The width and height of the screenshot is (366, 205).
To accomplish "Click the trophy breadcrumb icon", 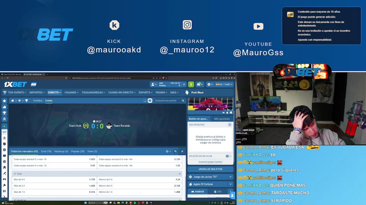I will point(27,101).
